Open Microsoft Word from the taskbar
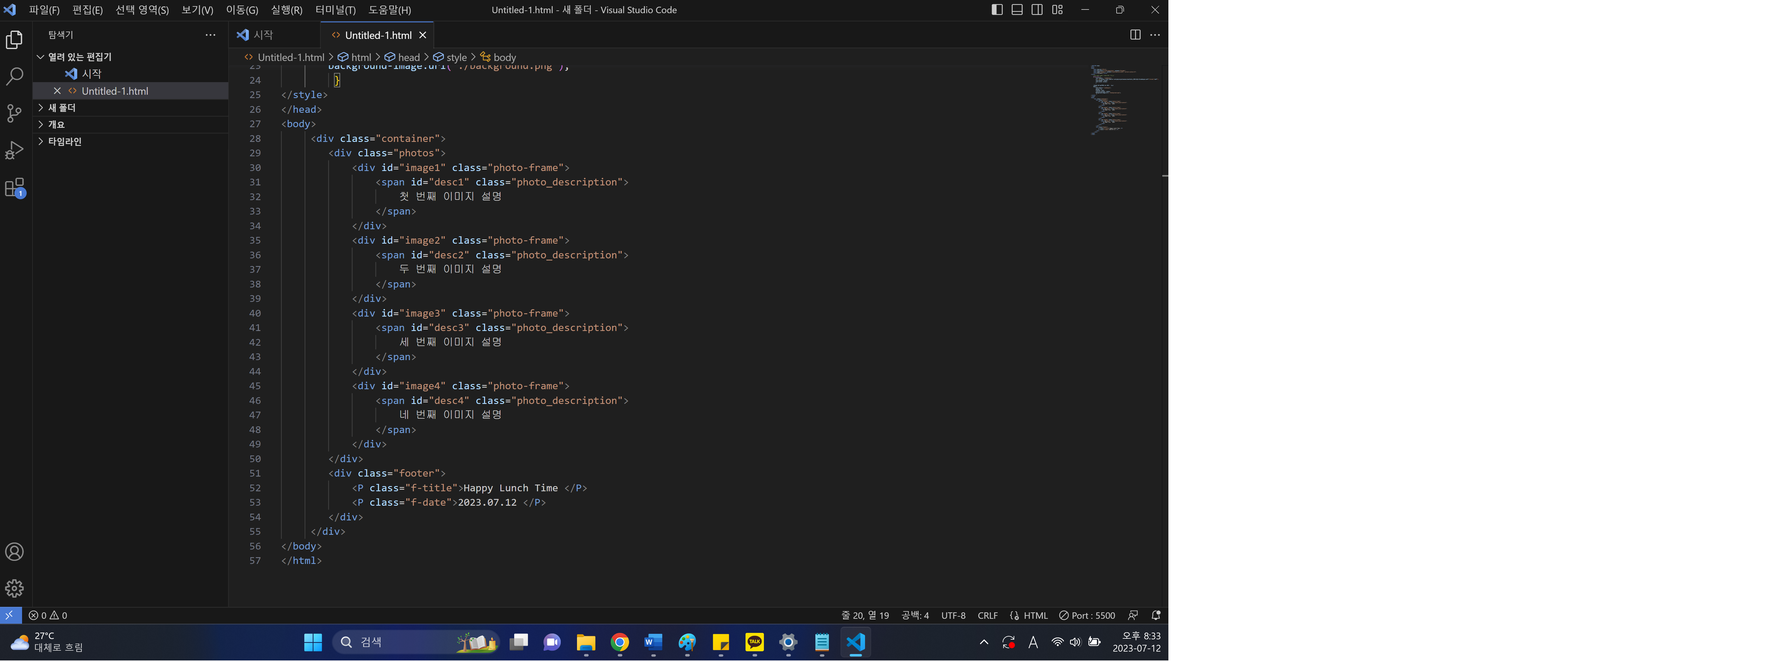This screenshot has height=662, width=1765. 653,642
